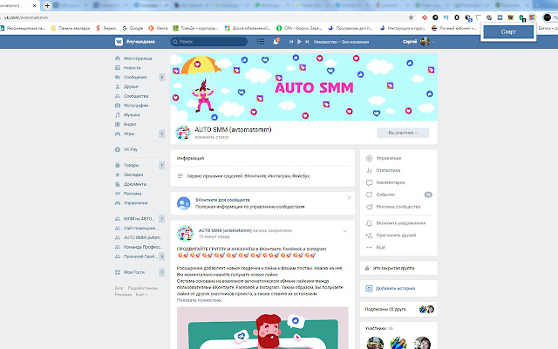
Task: Open Сообщения in the left menu
Action: (135, 77)
